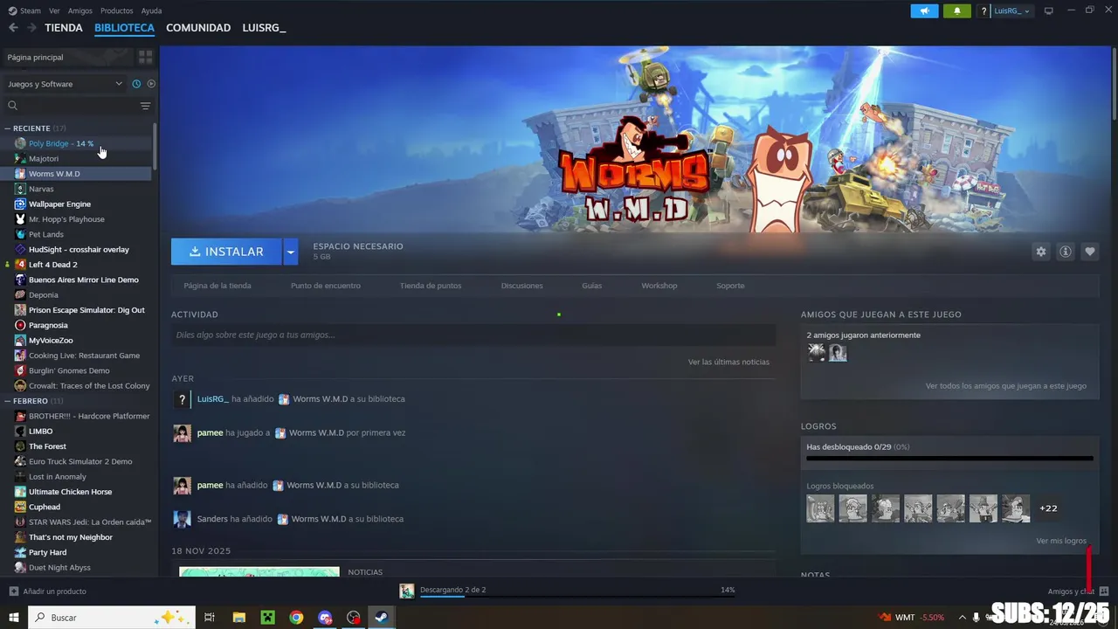
Task: Click the Wallpaper Engine icon in list
Action: [20, 204]
